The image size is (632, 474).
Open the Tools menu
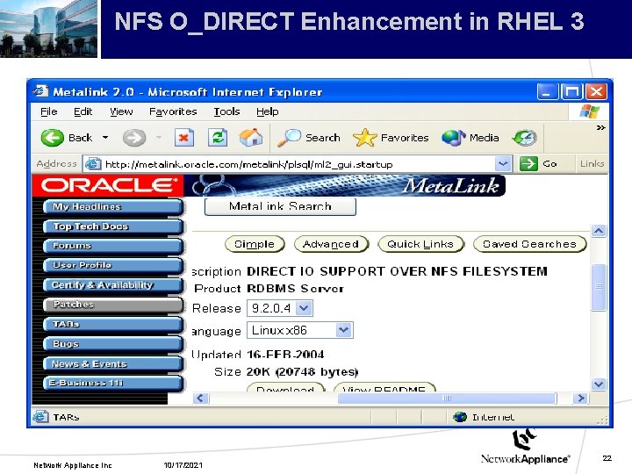[x=226, y=111]
